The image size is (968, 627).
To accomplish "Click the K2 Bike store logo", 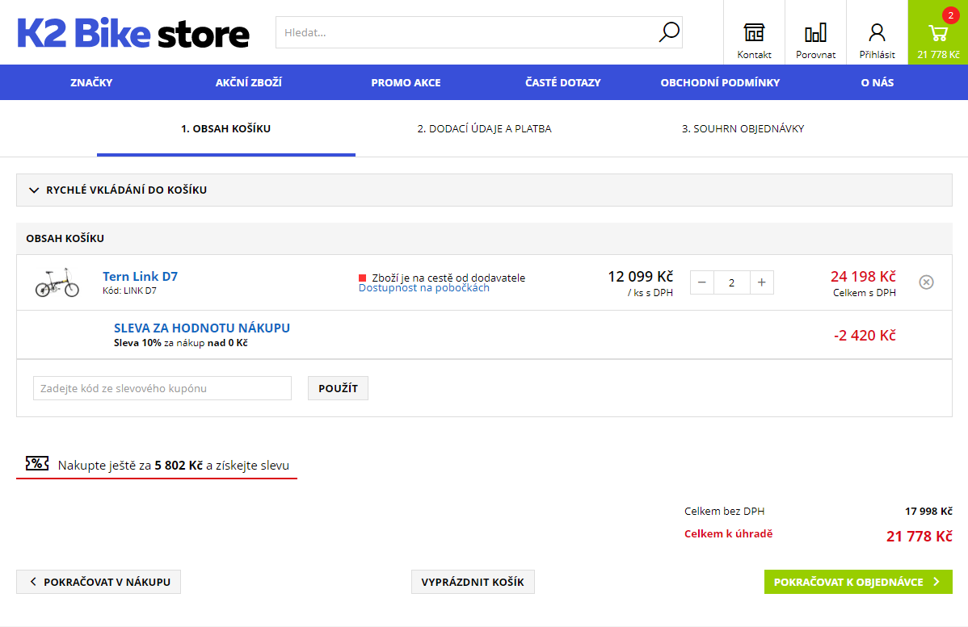I will tap(133, 33).
